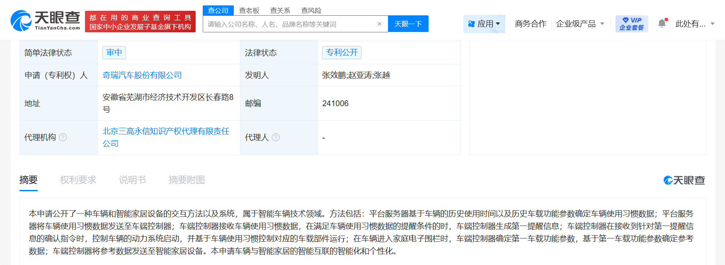This screenshot has height=265, width=725.
Task: Click the 法律状态 label cell
Action: 279,53
